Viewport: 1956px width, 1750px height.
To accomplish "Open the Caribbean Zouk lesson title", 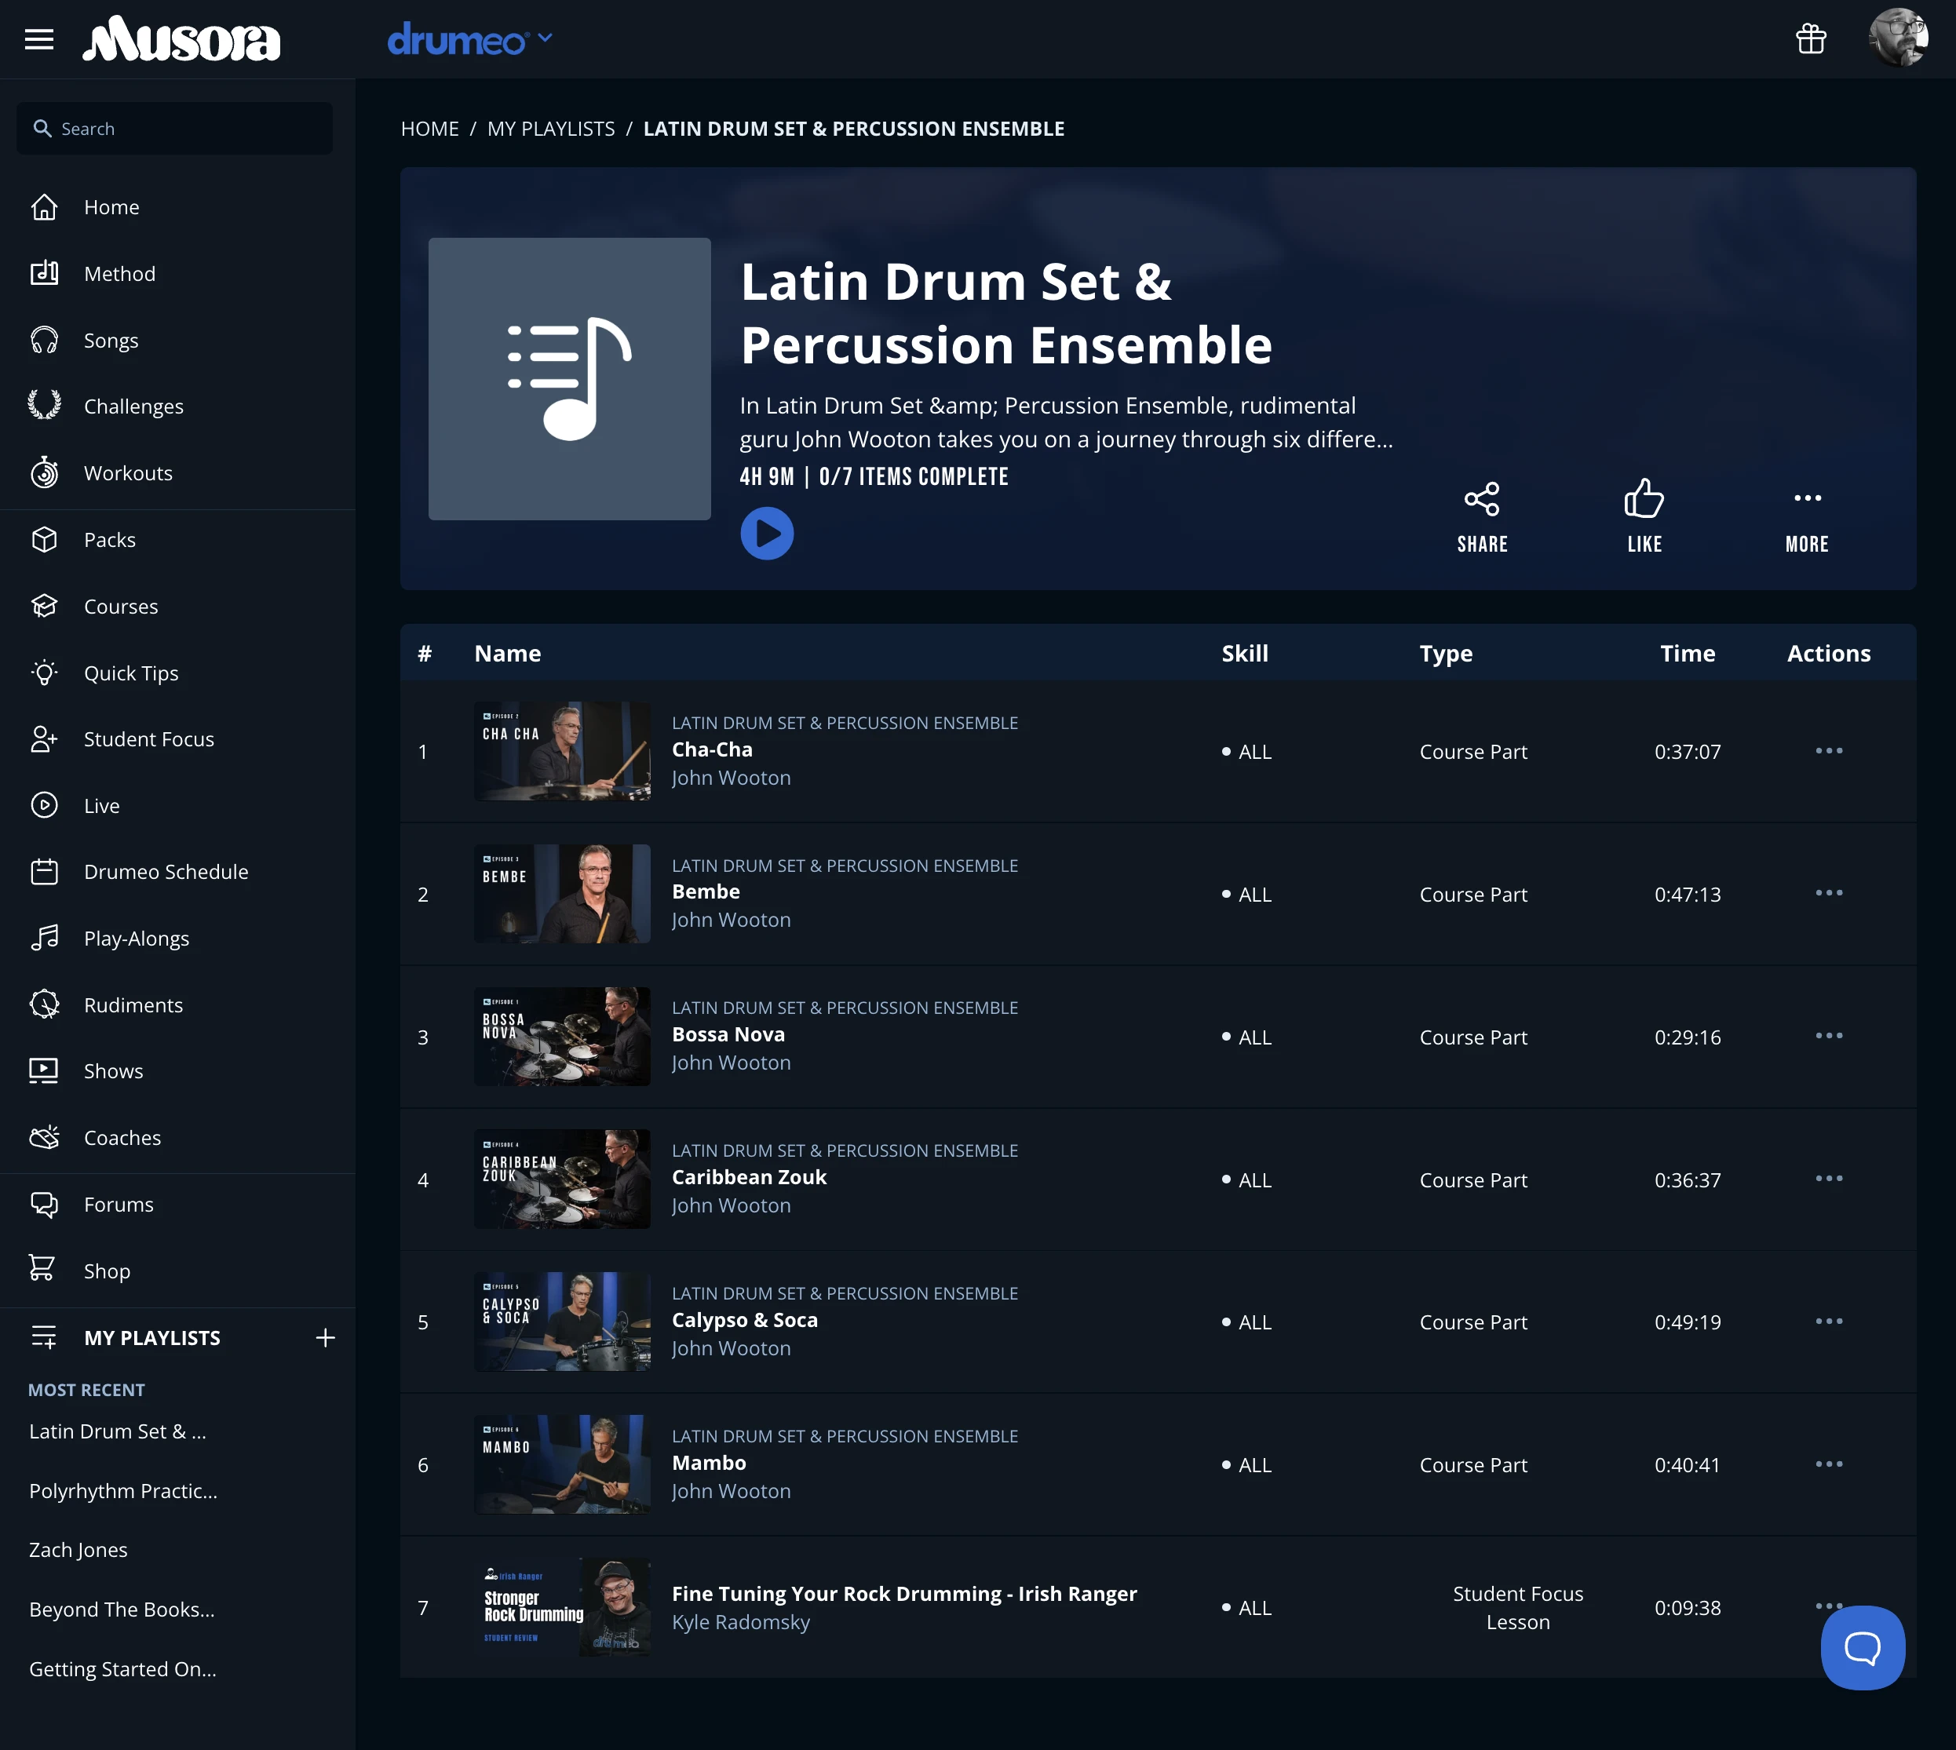I will [x=749, y=1177].
